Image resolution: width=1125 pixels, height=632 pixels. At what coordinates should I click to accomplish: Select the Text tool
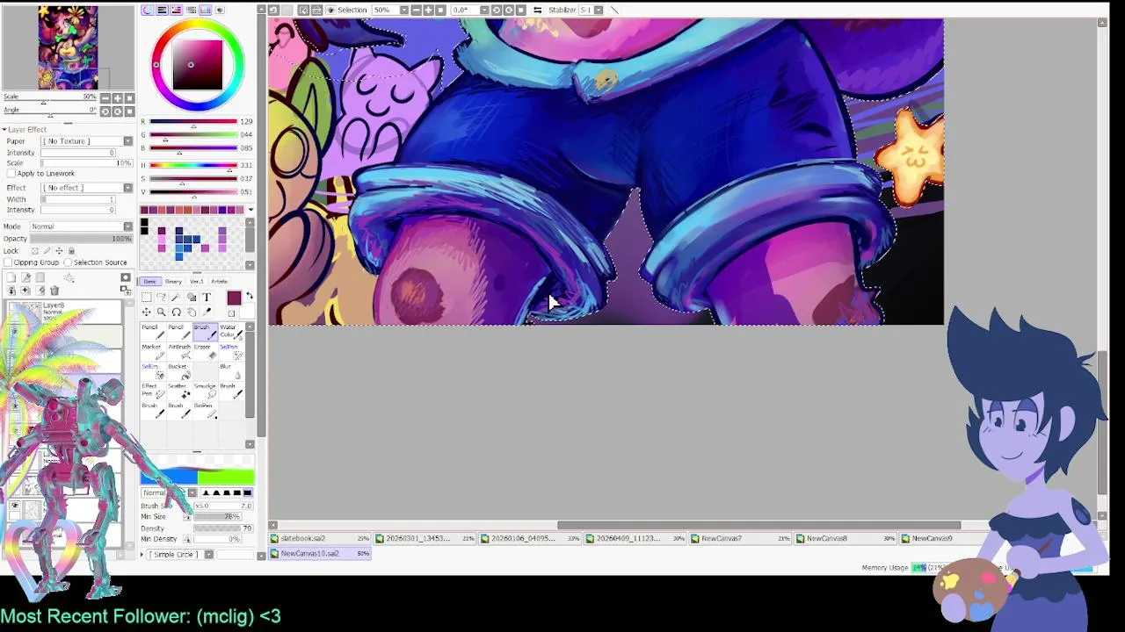pos(207,297)
